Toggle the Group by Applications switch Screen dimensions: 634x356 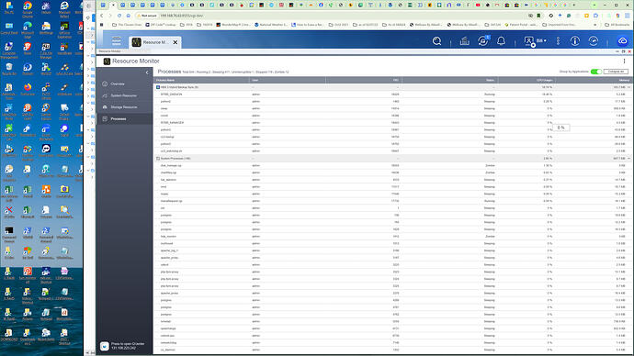click(596, 72)
